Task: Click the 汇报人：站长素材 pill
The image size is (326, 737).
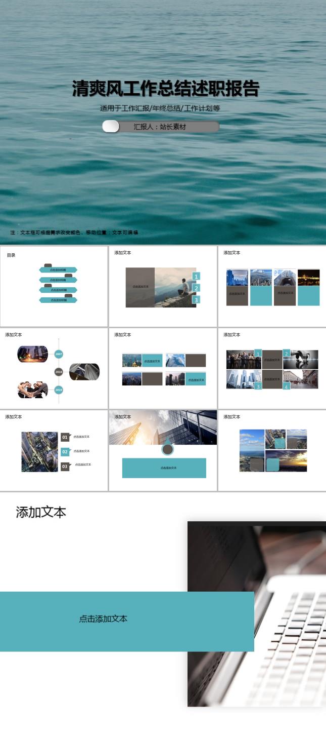Action: point(160,127)
